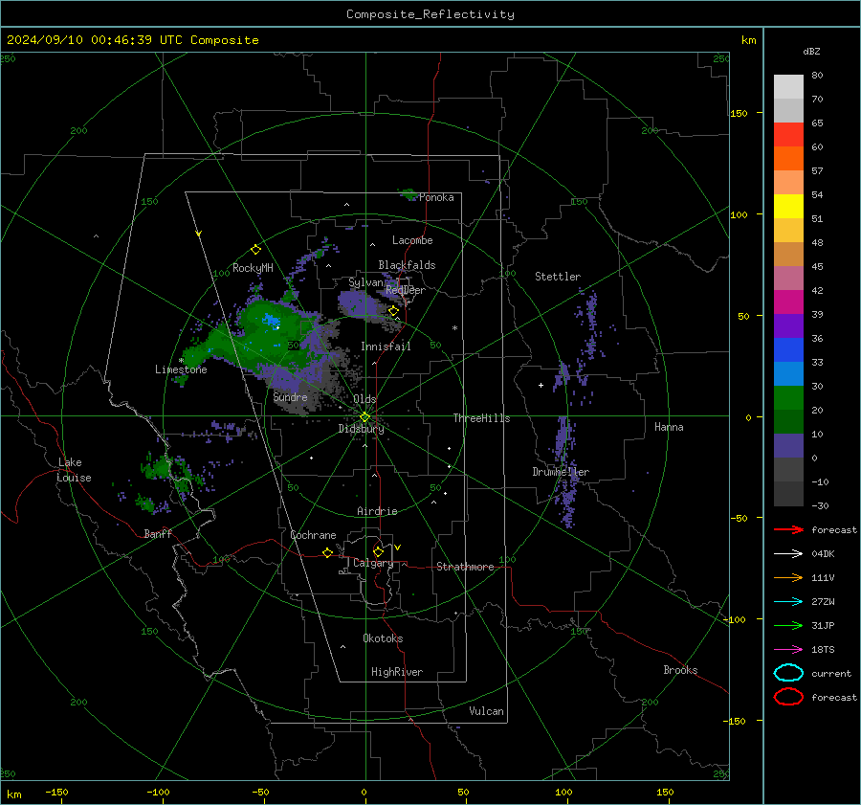Click the dBZ legend heading
Screen dimensions: 861x805
[x=811, y=52]
